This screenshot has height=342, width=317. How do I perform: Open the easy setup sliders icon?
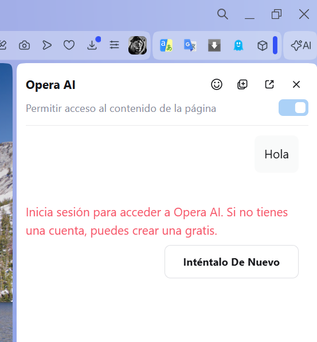[x=115, y=45]
